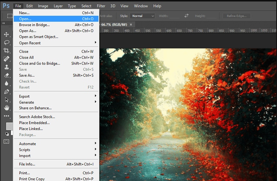Choose Open... in the File menu
This screenshot has height=181, width=277.
coord(56,19)
